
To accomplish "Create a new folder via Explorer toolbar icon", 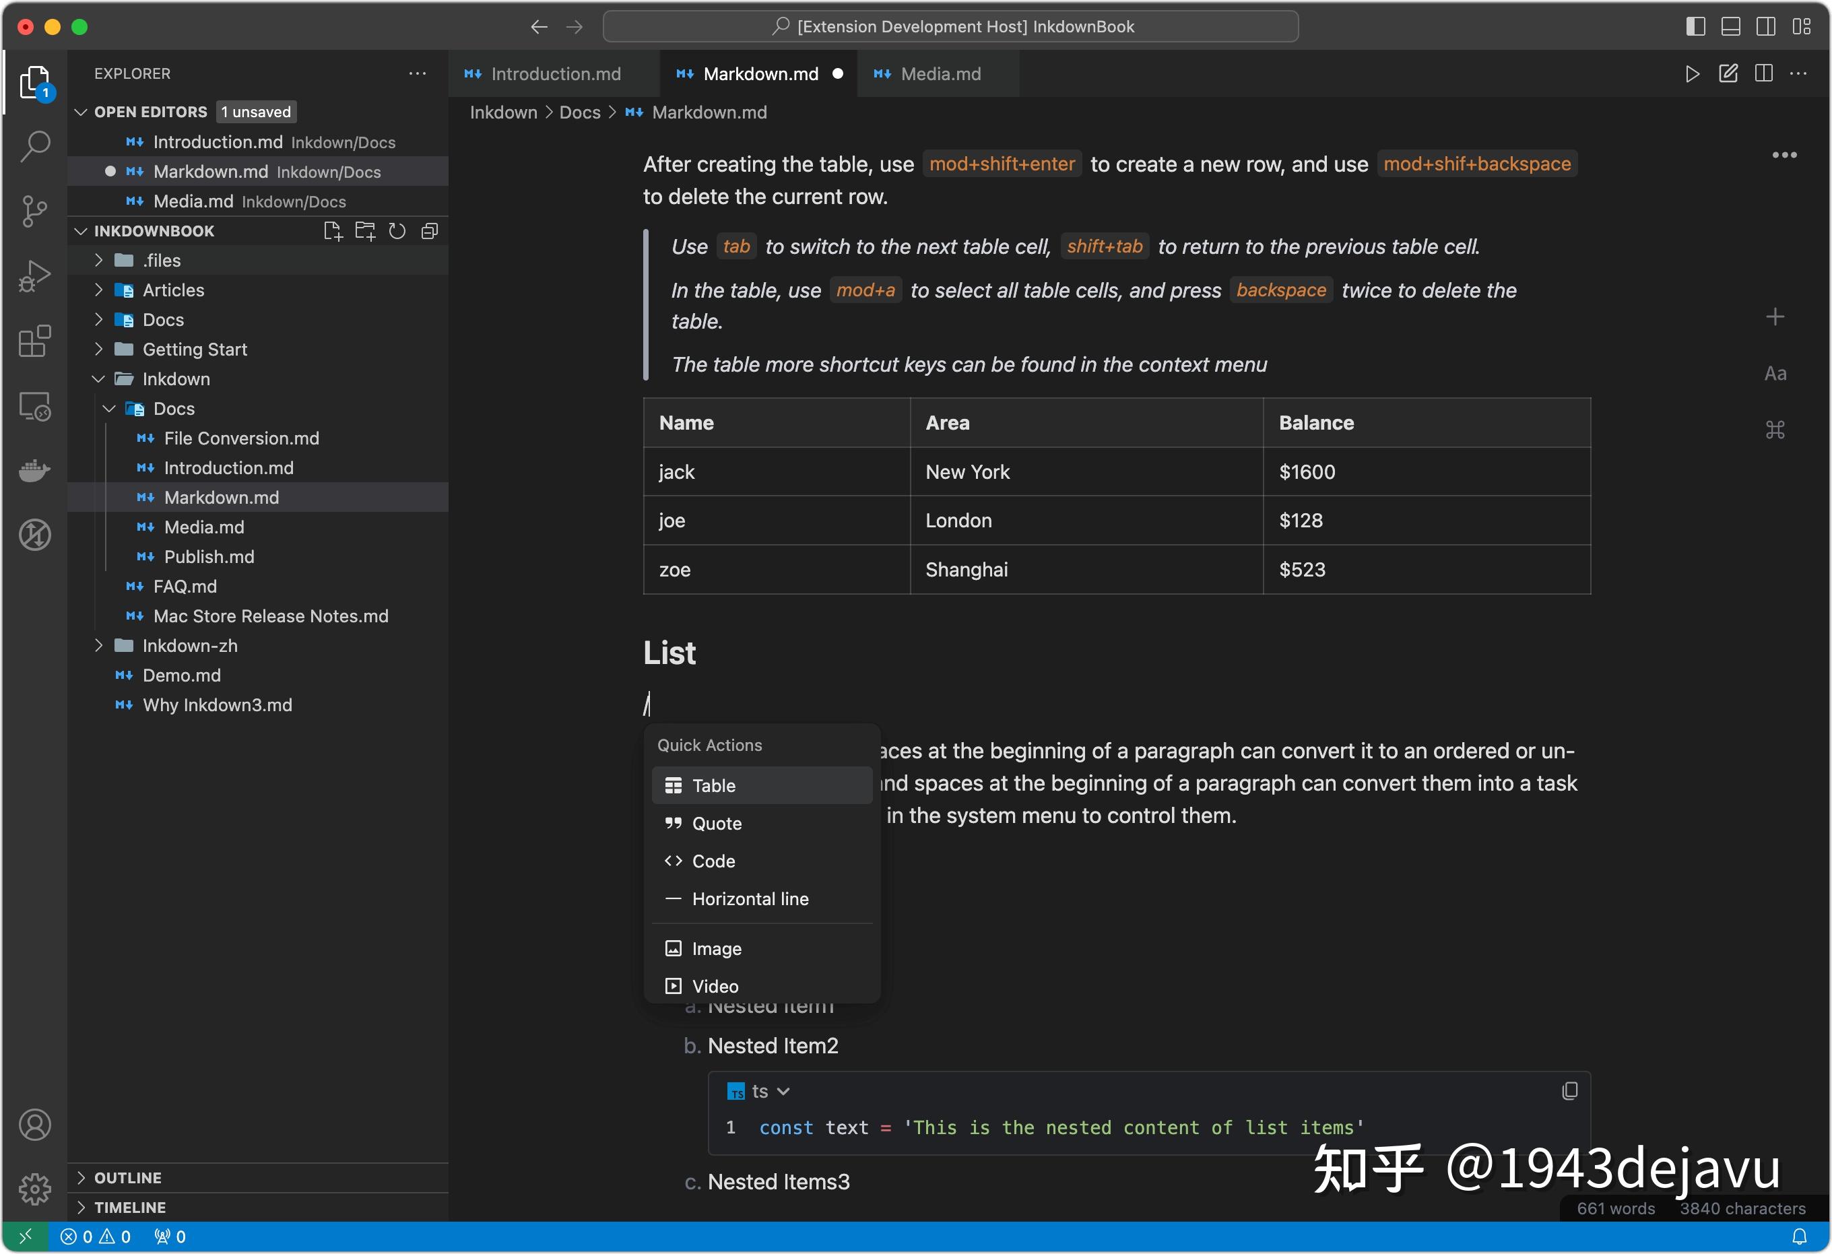I will 364,230.
